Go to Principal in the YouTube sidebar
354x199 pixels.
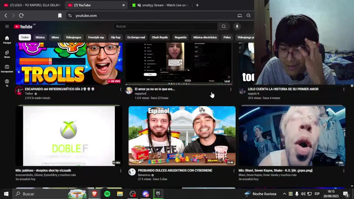[7, 40]
